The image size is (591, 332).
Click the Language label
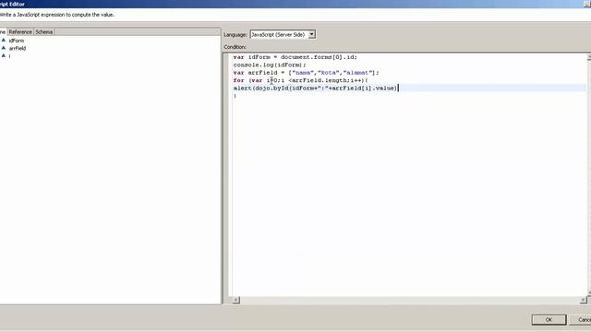[x=235, y=35]
